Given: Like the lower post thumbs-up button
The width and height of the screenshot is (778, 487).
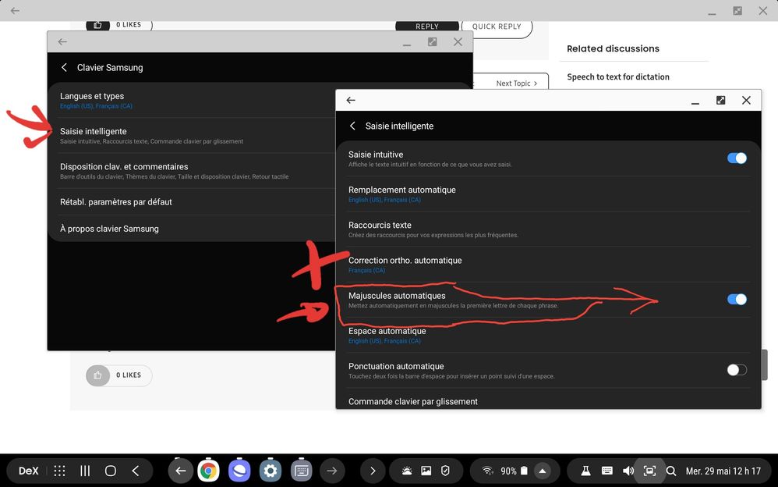Looking at the screenshot, I should [97, 375].
